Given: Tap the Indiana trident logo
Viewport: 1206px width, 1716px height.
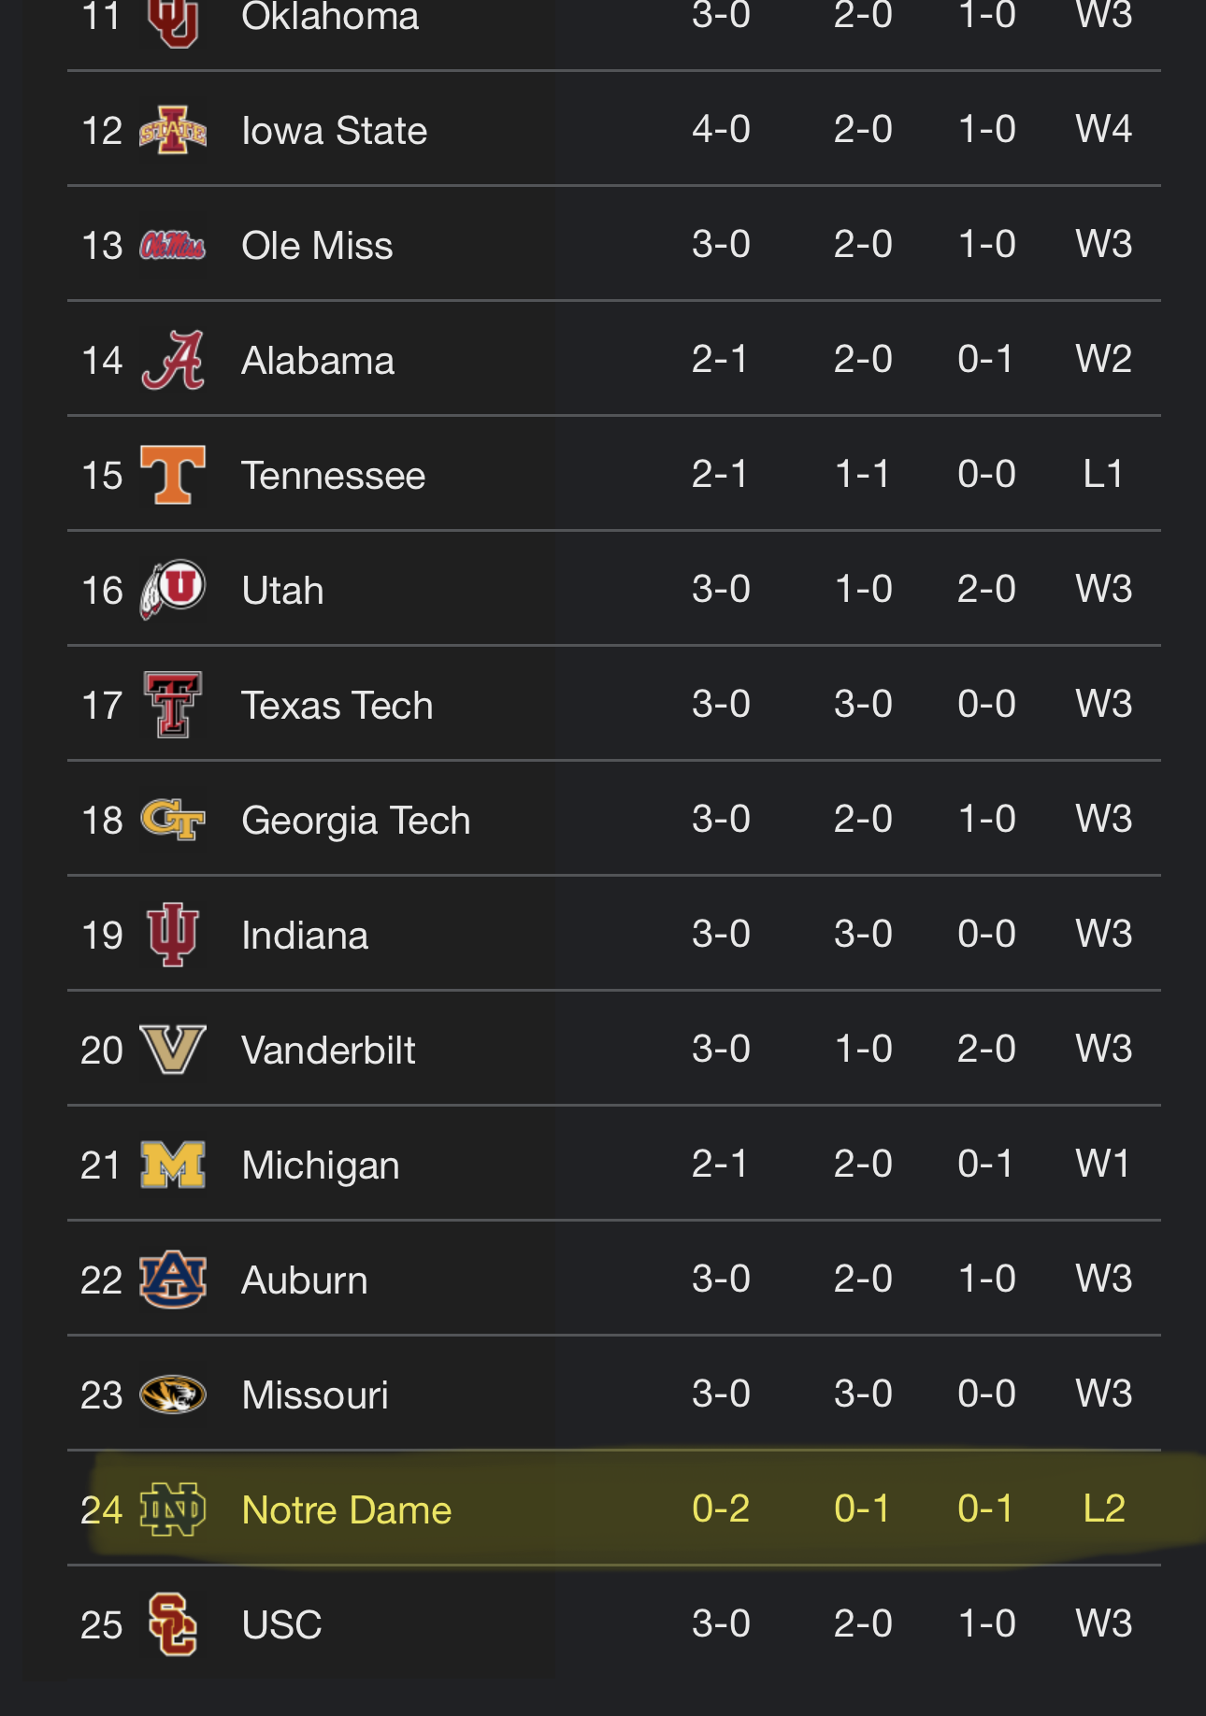Looking at the screenshot, I should (x=173, y=935).
